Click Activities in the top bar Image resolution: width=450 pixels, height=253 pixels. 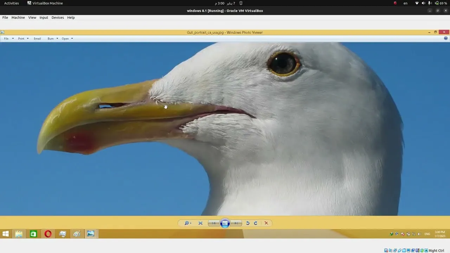tap(11, 3)
